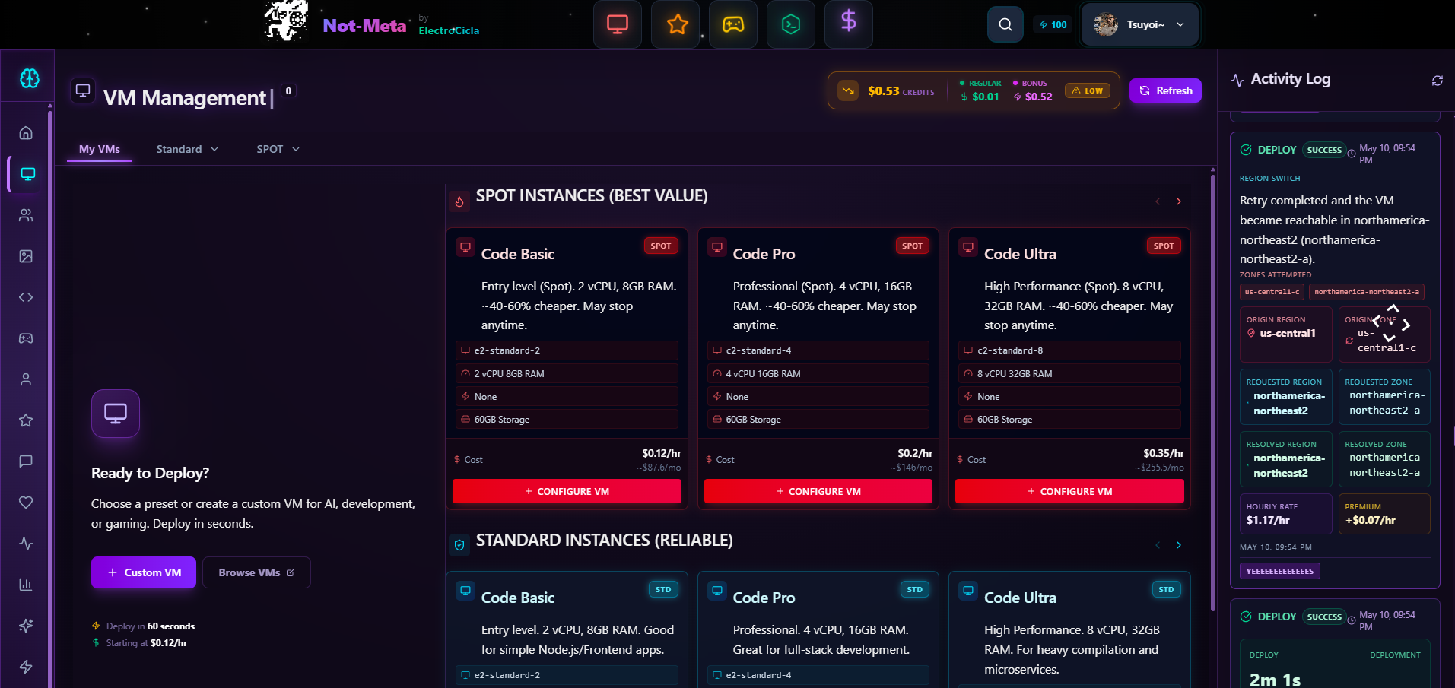Open the star icon in top navigation
1455x688 pixels.
pyautogui.click(x=676, y=24)
